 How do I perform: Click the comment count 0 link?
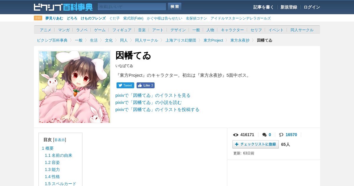[270, 135]
